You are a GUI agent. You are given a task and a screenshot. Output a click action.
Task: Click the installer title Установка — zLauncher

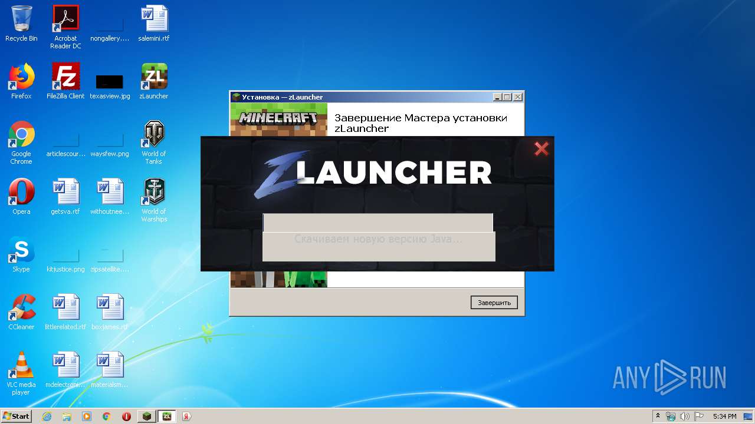pyautogui.click(x=282, y=97)
